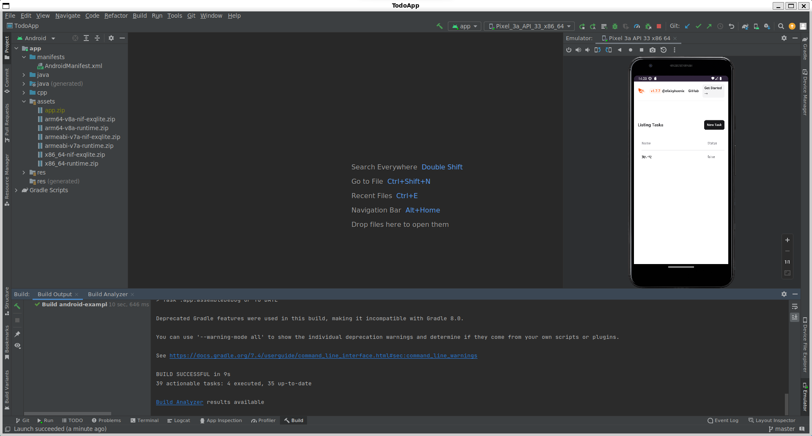
Task: Click the emulator zoom in plus button
Action: click(x=787, y=240)
